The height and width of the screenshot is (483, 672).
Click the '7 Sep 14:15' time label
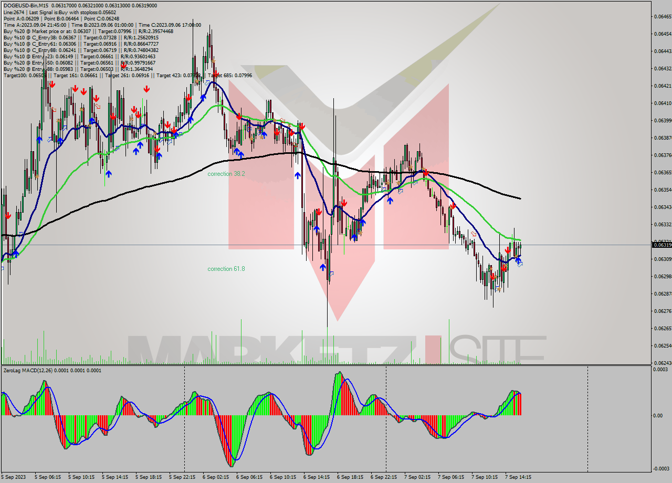(518, 477)
